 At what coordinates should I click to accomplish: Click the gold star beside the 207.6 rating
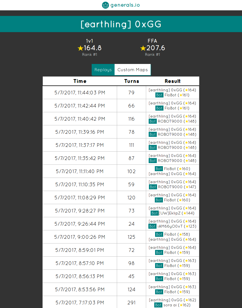point(143,48)
